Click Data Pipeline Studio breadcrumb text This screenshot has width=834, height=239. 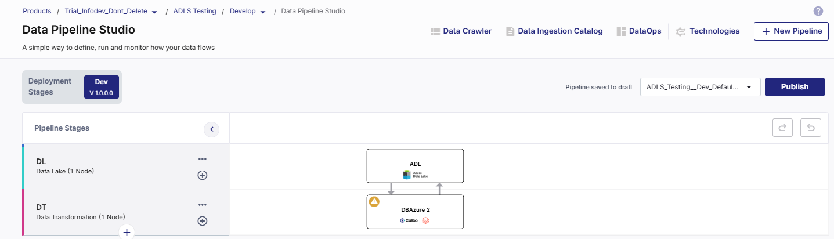point(313,11)
